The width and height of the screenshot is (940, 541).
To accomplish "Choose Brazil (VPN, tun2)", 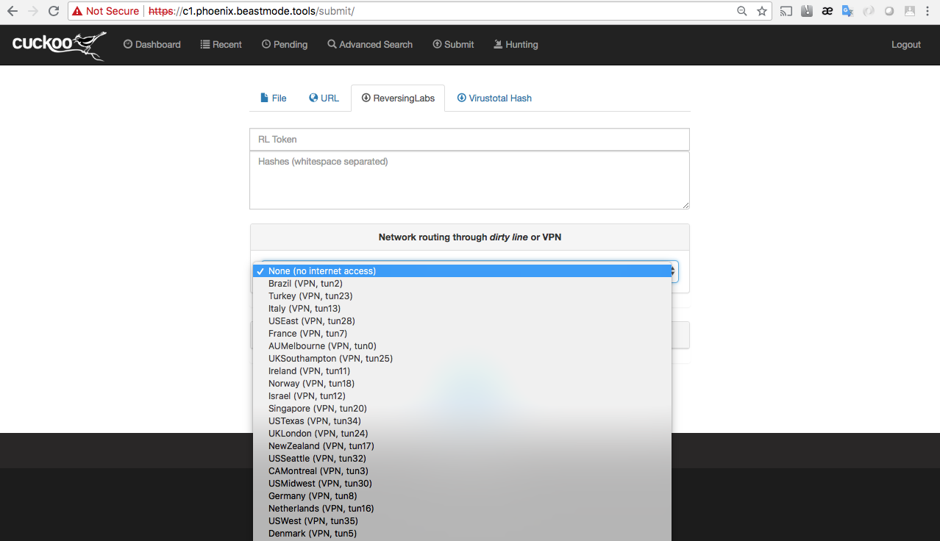I will (462, 284).
